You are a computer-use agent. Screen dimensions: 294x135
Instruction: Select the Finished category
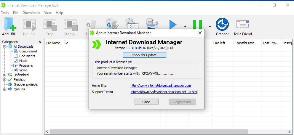pyautogui.click(x=20, y=80)
